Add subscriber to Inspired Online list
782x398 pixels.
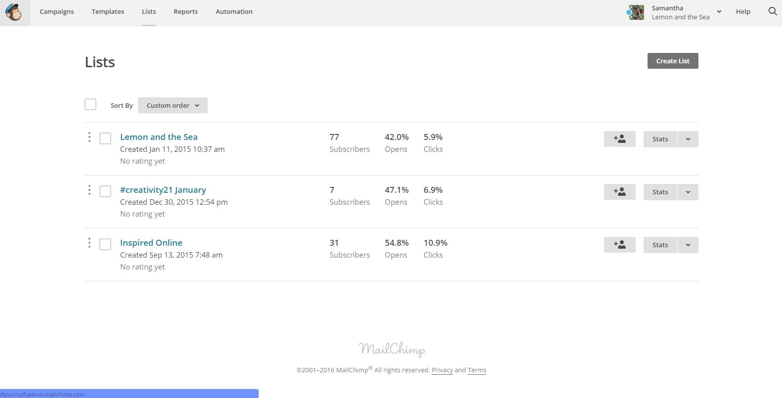coord(619,245)
